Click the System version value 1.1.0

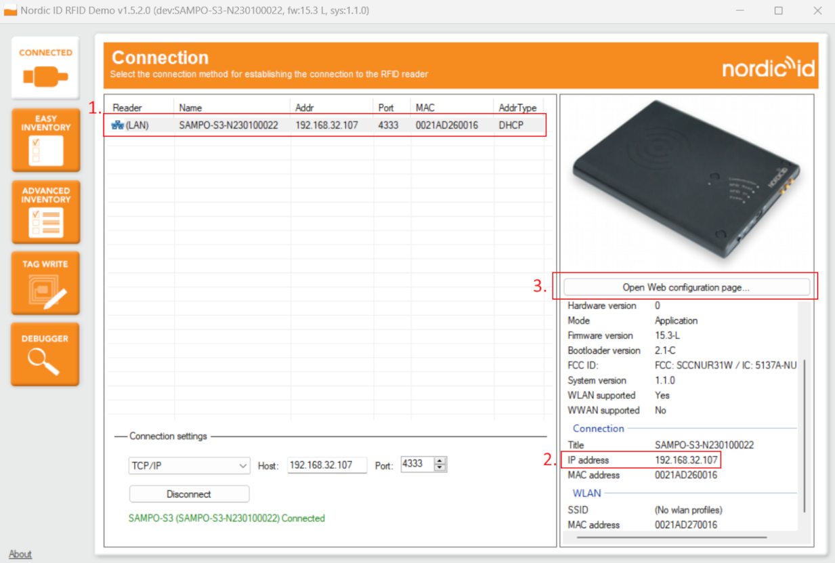(665, 380)
